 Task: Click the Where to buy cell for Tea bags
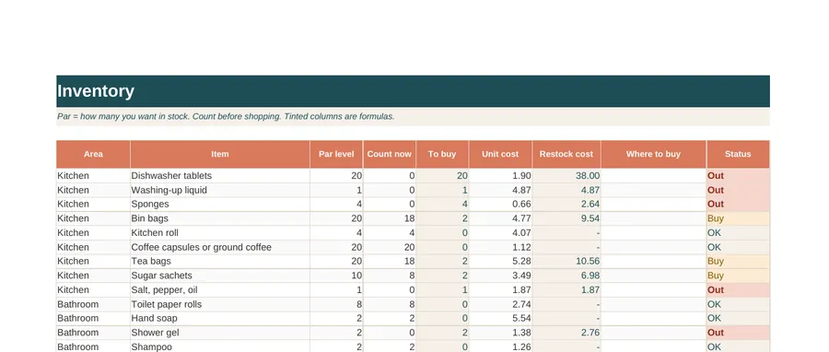click(x=653, y=261)
